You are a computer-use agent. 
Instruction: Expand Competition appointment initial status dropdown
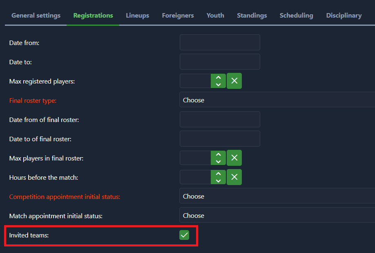click(x=277, y=197)
